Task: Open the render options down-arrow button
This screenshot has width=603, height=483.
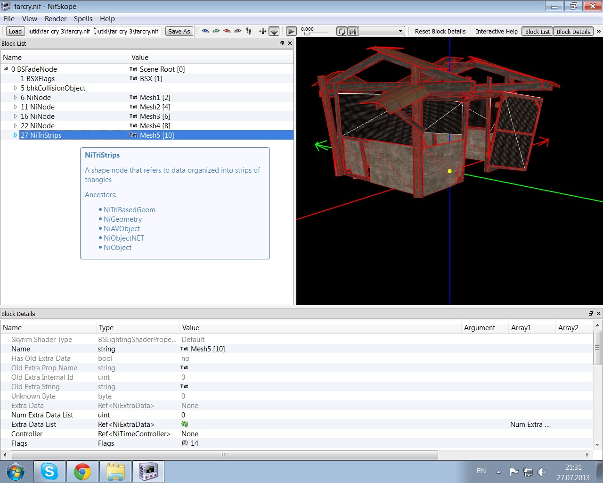Action: point(274,32)
